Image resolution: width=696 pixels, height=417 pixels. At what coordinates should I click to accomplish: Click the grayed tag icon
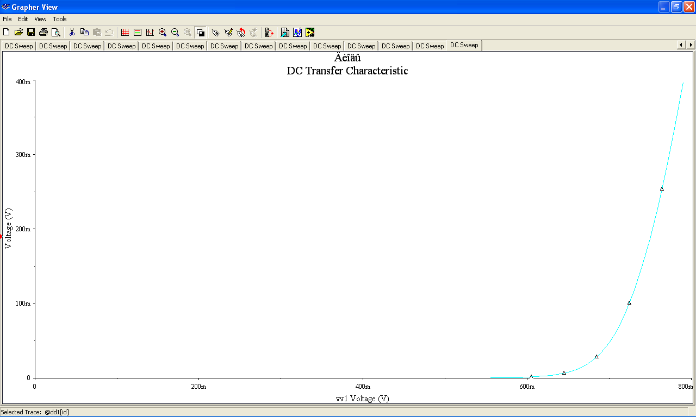(253, 33)
